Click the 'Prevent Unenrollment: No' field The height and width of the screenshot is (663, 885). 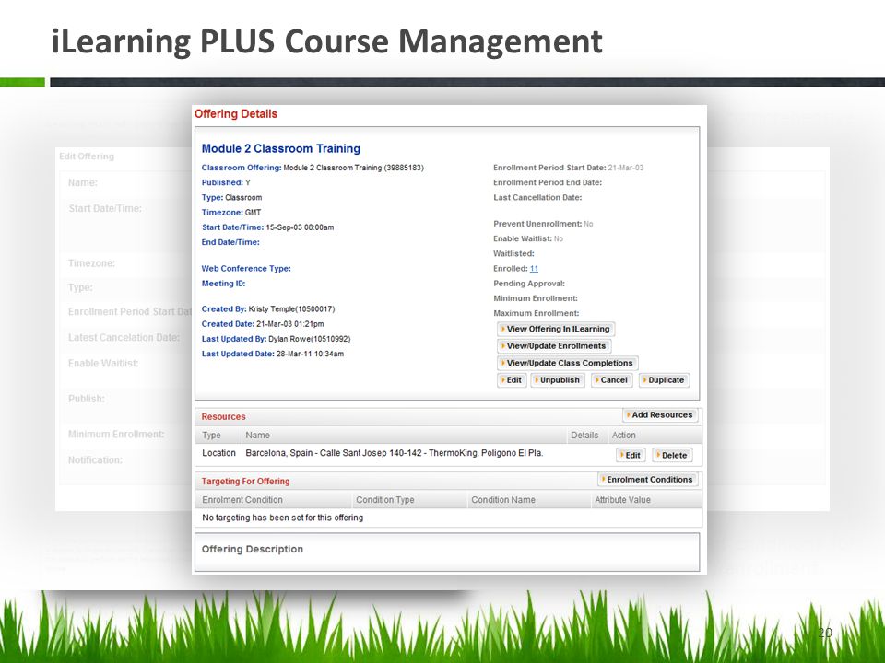(543, 224)
